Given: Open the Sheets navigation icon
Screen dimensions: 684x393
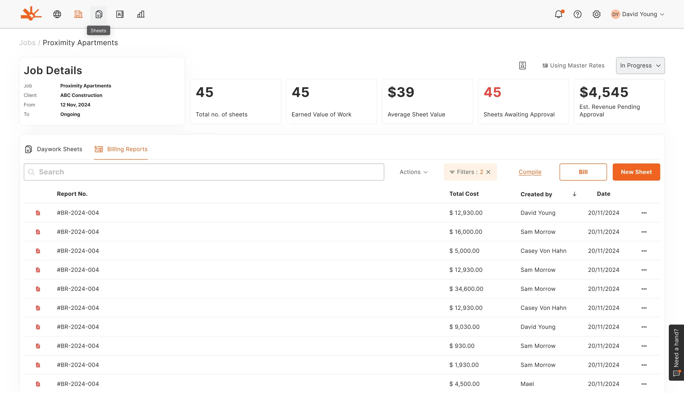Looking at the screenshot, I should pos(99,14).
